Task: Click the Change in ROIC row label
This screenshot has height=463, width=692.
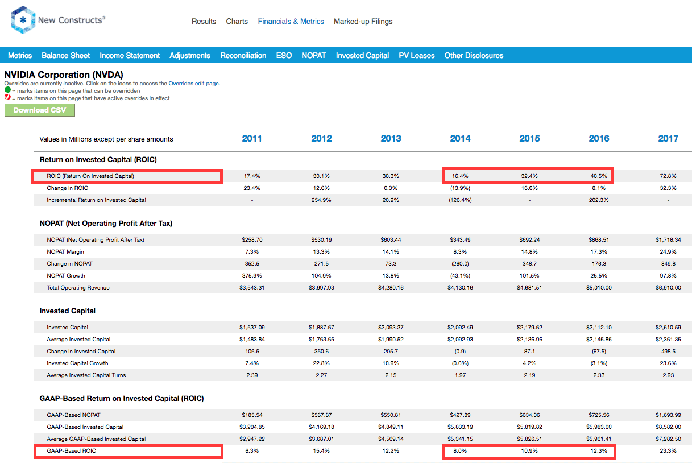Action: click(x=67, y=188)
